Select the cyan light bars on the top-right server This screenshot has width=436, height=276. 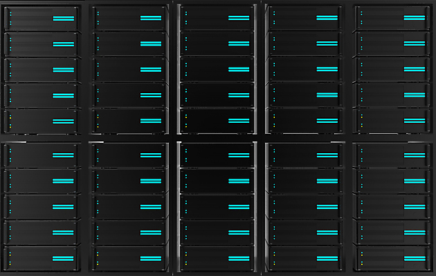pos(415,18)
